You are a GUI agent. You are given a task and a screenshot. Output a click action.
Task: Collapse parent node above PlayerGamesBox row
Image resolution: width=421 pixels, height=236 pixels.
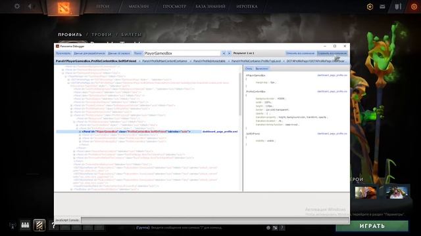[x=77, y=128]
